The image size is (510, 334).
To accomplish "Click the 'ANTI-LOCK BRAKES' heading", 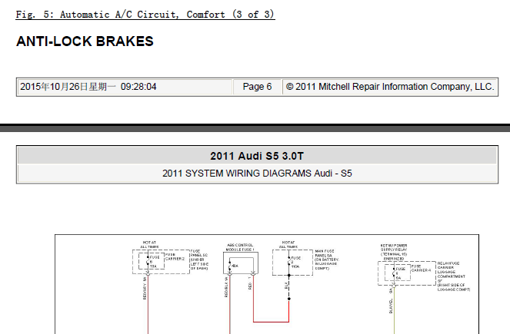I will (x=85, y=41).
